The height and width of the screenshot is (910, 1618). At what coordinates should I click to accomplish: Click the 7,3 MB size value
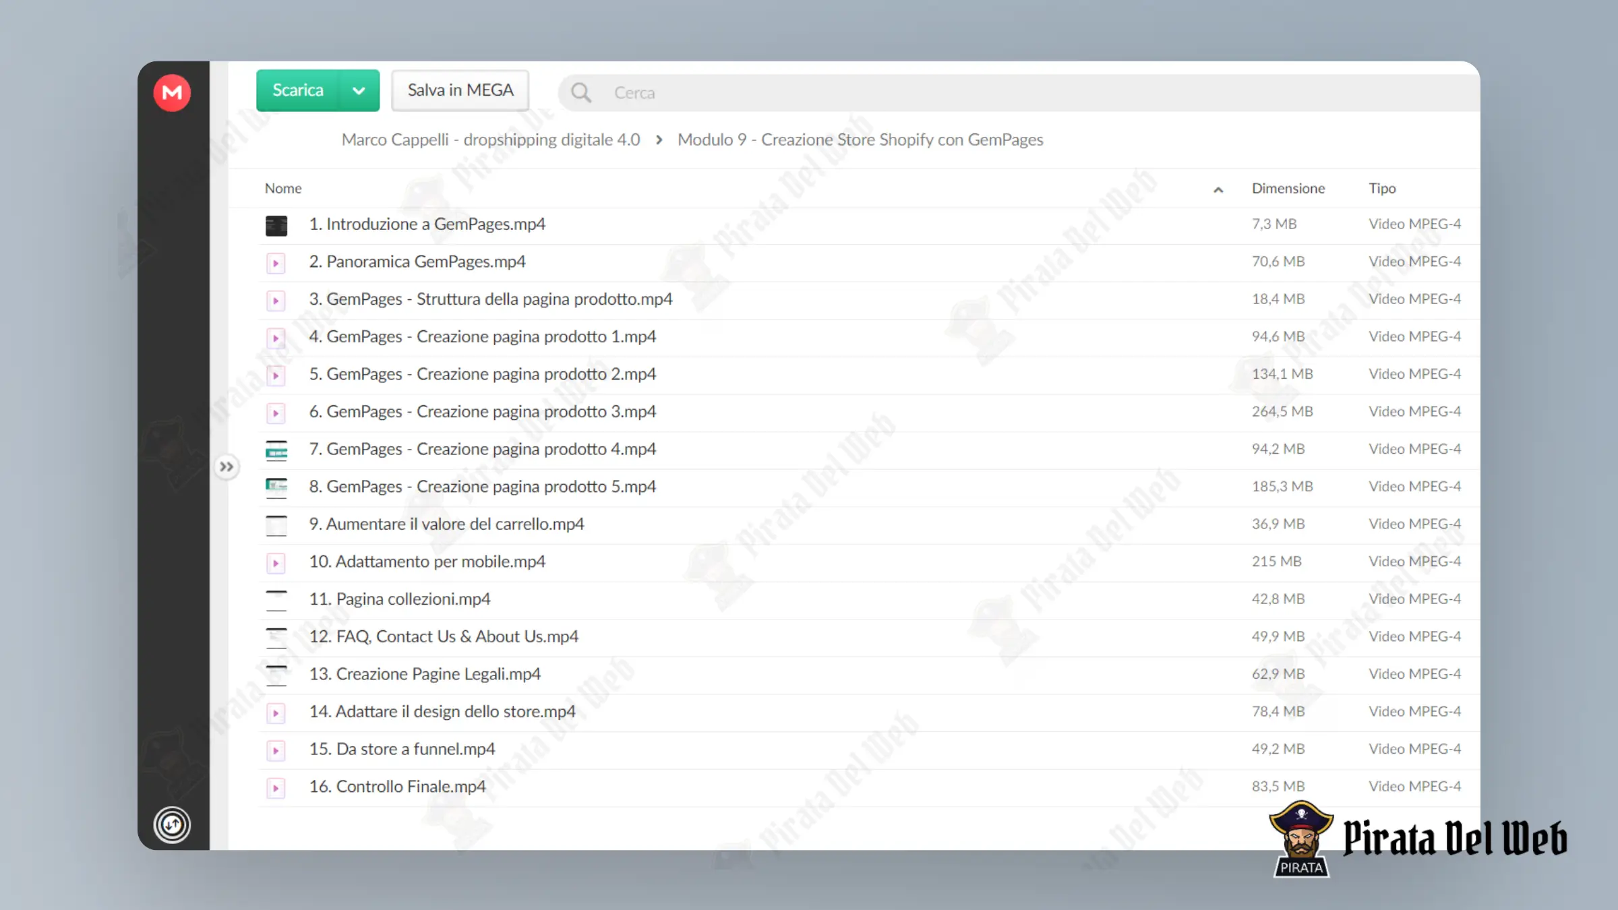click(x=1274, y=224)
